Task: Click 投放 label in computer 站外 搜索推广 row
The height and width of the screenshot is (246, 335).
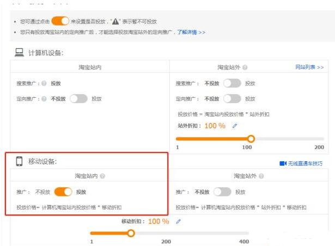Action: 250,84
